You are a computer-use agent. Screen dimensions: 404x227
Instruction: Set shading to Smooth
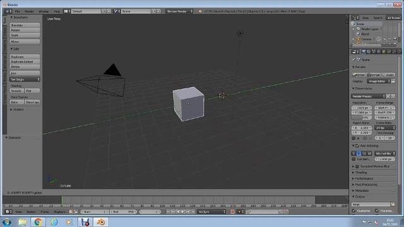coord(17,91)
